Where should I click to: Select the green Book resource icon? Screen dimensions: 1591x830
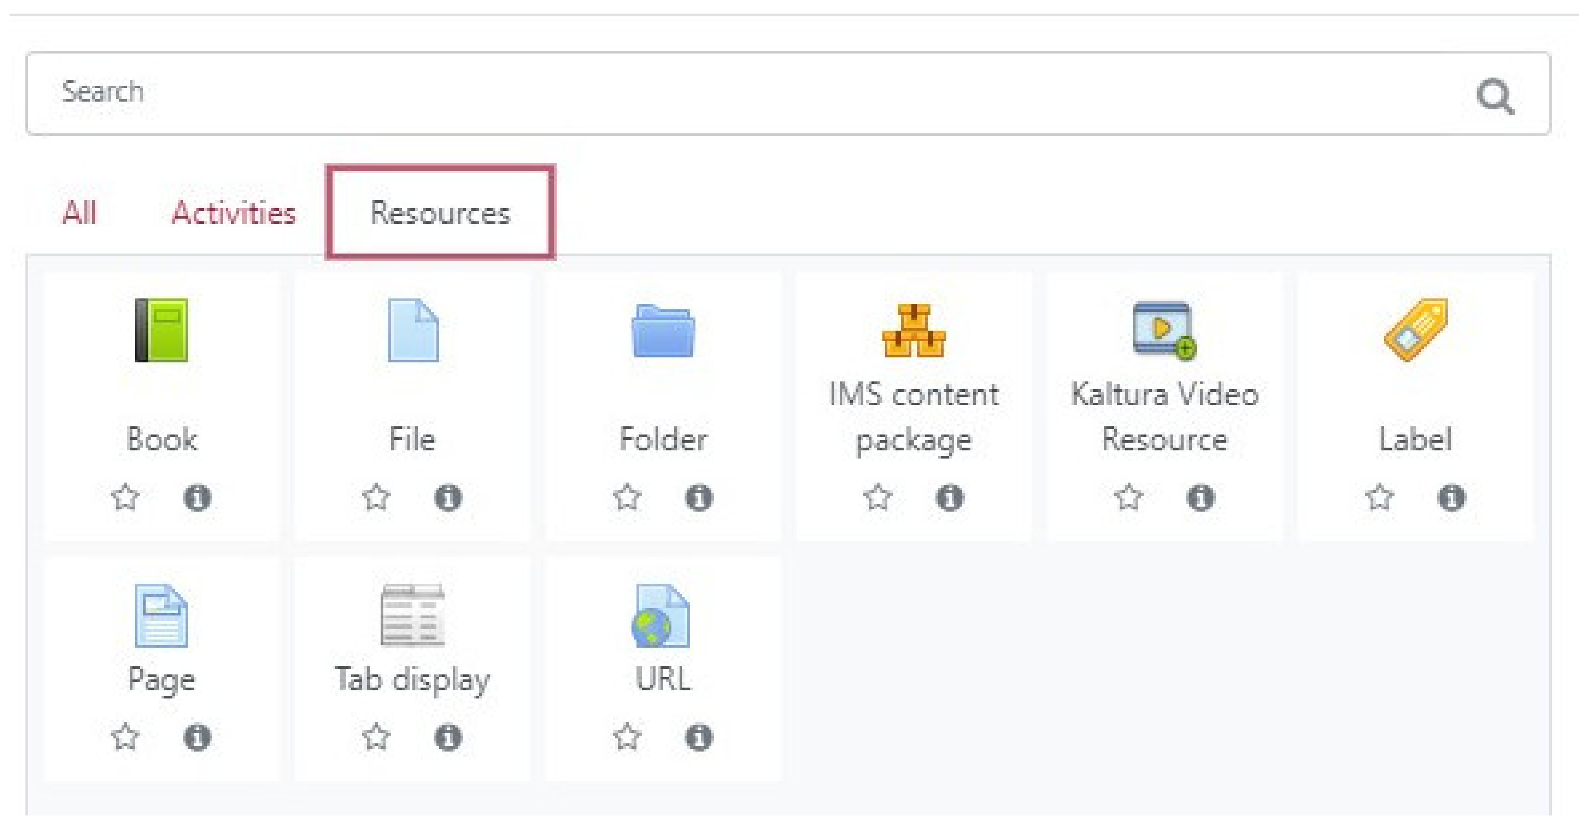point(162,330)
